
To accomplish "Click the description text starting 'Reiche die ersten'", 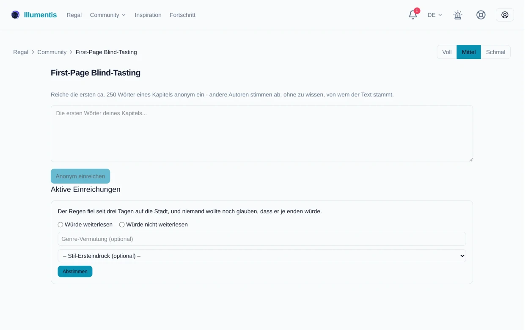I will 222,95.
